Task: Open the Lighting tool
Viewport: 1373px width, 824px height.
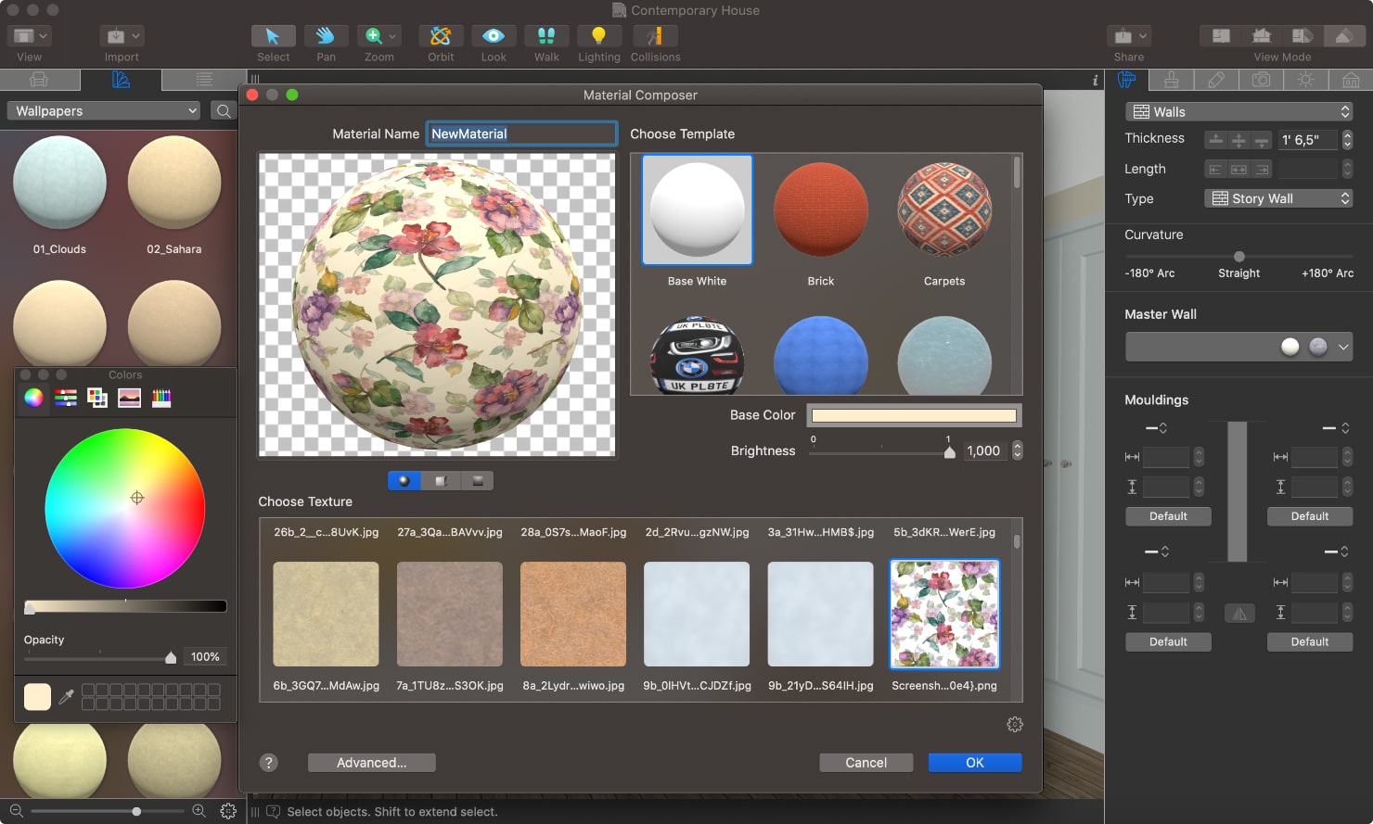Action: point(598,37)
